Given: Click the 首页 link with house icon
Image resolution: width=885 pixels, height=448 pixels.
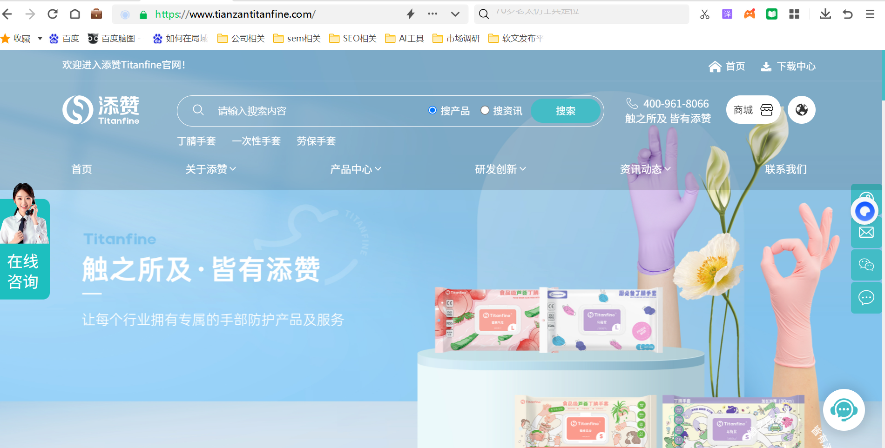Looking at the screenshot, I should coord(727,67).
